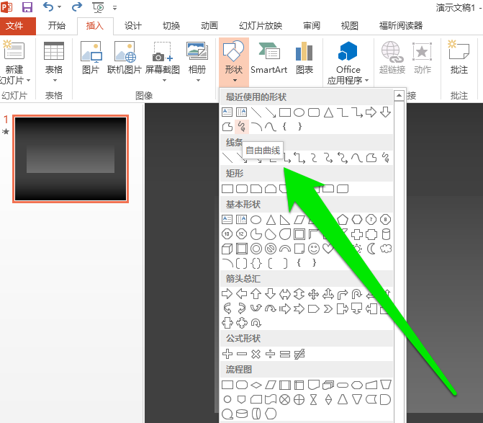This screenshot has height=423, width=483.
Task: Collapse the 形状 gallery button
Action: [234, 62]
